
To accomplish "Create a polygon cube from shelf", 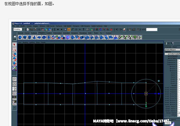I will click(x=25, y=37).
